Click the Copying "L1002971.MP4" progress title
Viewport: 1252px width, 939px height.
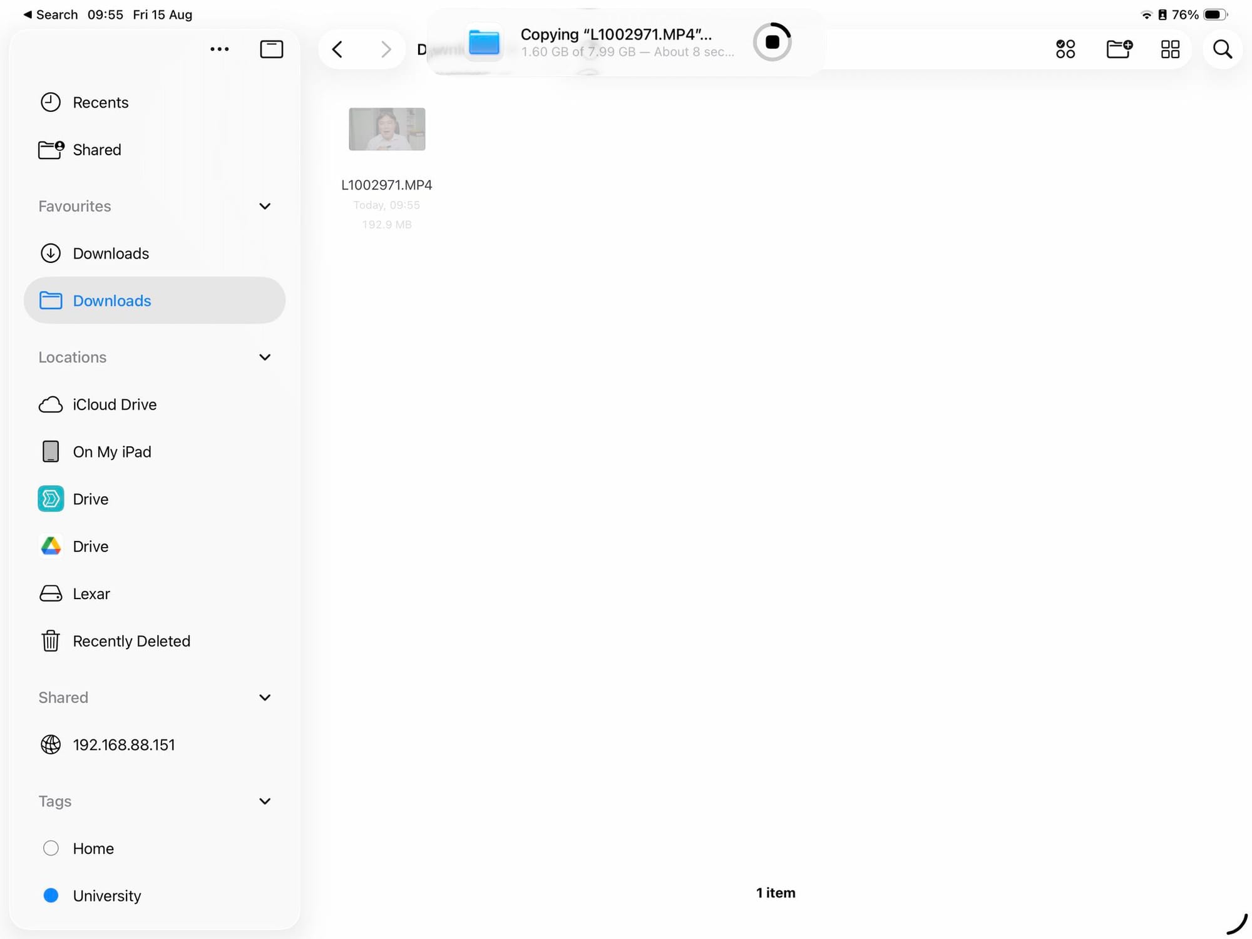616,34
